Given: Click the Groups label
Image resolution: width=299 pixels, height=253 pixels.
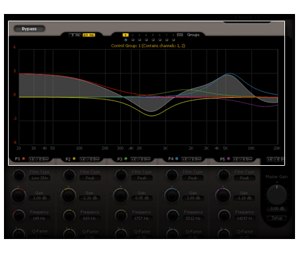Looking at the screenshot, I should (x=193, y=35).
